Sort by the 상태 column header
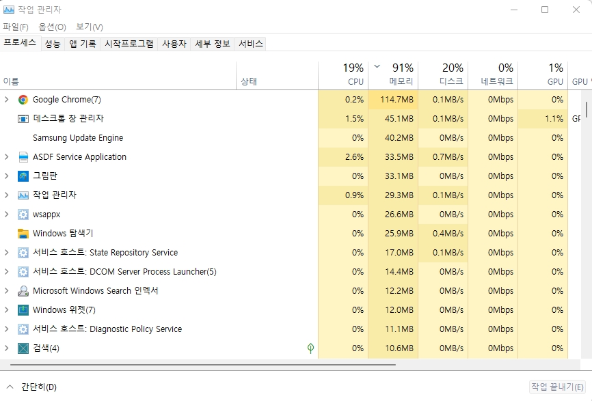This screenshot has height=401, width=592. click(277, 76)
